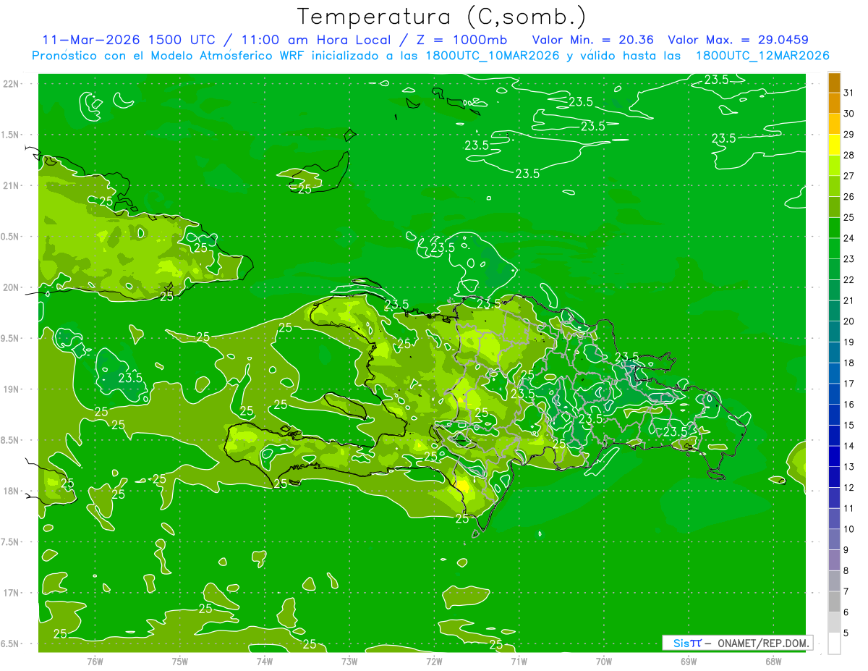The height and width of the screenshot is (671, 868).
Task: Click the 24 label on the color scale
Action: click(848, 238)
